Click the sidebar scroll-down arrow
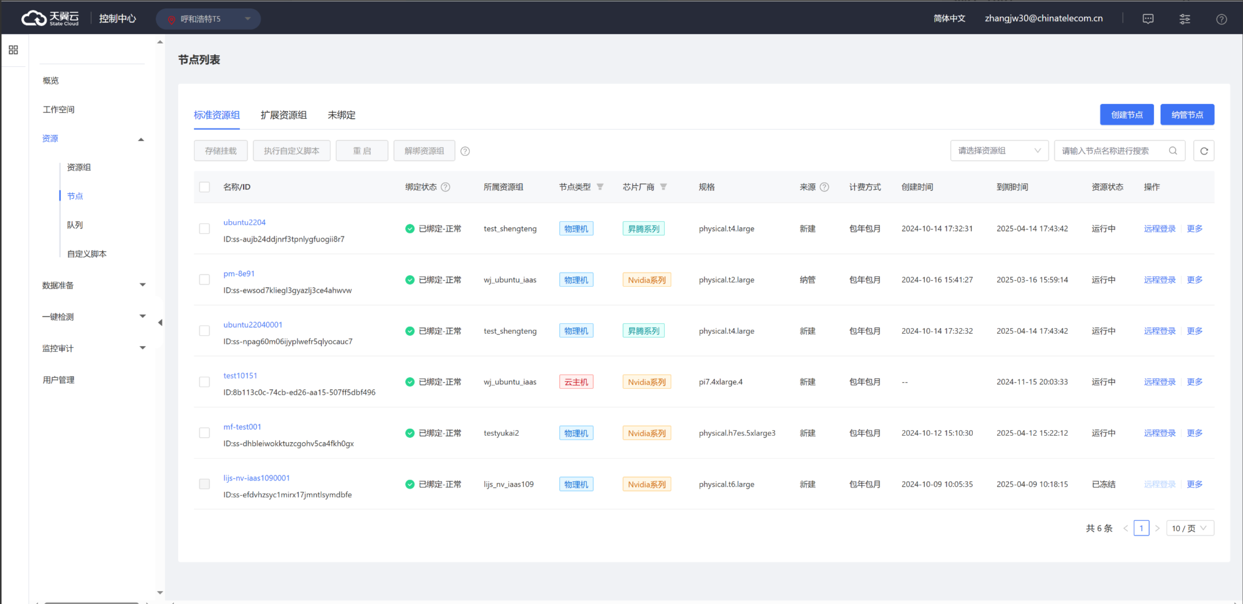 coord(160,593)
